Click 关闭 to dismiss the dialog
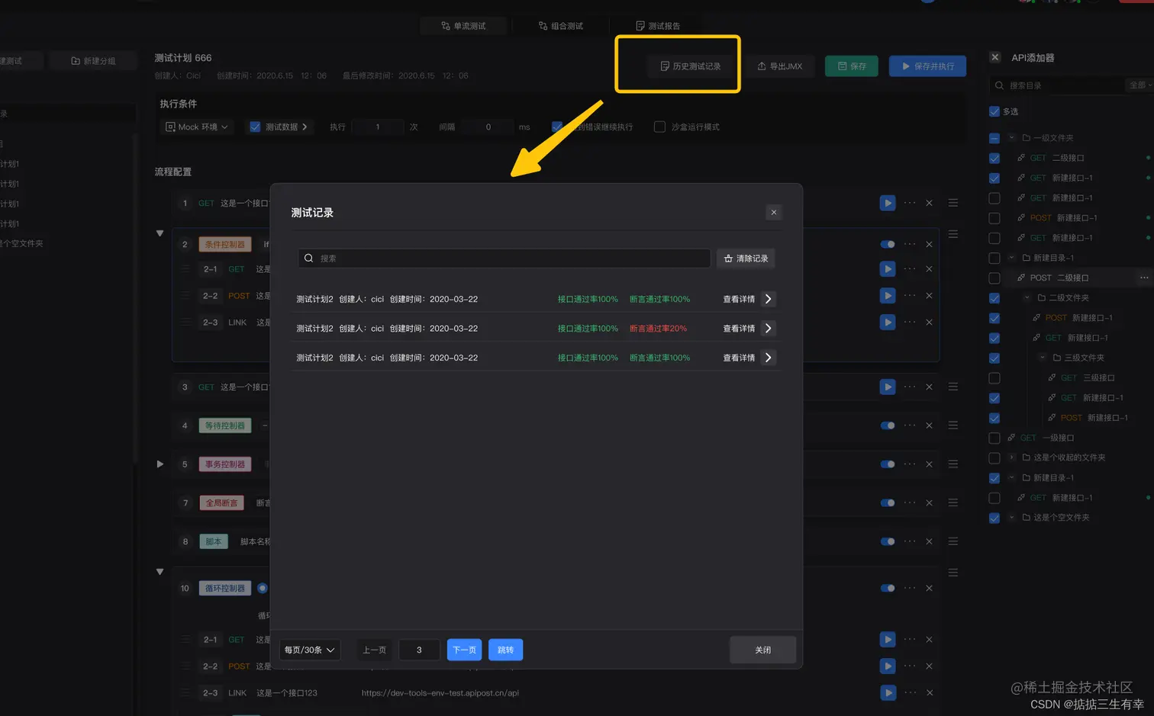Image resolution: width=1154 pixels, height=716 pixels. [762, 650]
